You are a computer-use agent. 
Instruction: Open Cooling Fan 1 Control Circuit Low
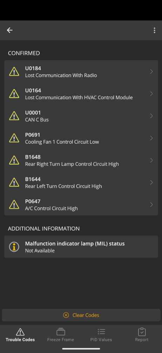(x=81, y=138)
